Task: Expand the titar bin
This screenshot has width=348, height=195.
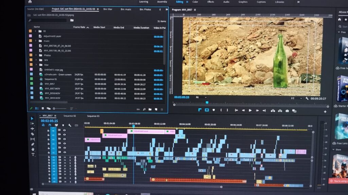Action: point(36,65)
